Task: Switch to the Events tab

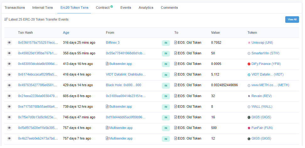Action: tap(126, 7)
